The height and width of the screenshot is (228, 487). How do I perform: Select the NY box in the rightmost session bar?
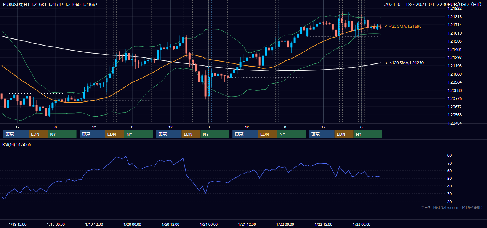[368, 134]
